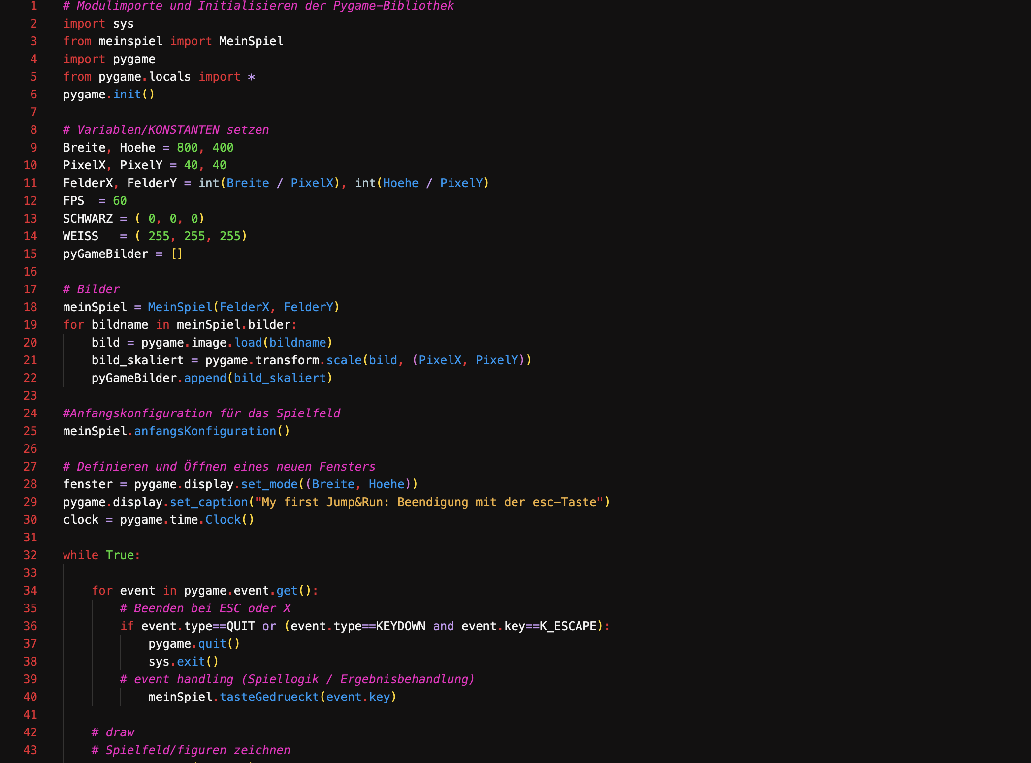
Task: Click the '# draw' comment on line 42
Action: tap(113, 732)
